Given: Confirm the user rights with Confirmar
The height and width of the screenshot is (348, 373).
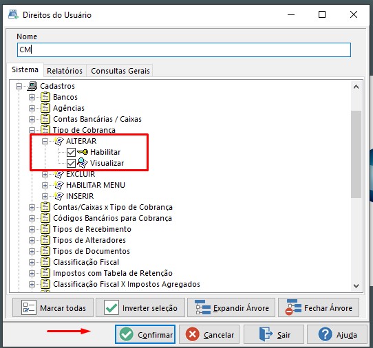Looking at the screenshot, I should [145, 334].
